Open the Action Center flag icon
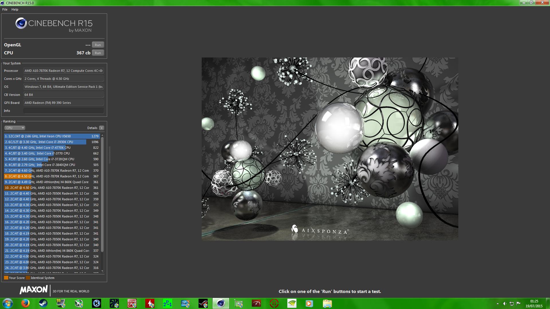The width and height of the screenshot is (550, 309). tap(518, 304)
